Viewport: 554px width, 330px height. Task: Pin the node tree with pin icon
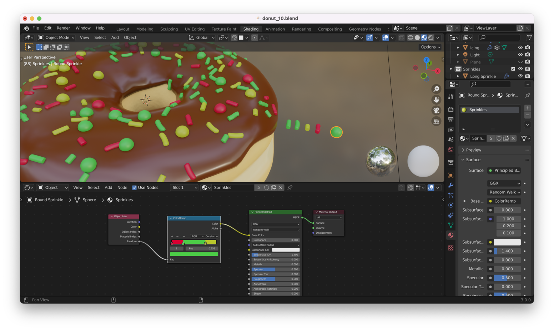290,188
